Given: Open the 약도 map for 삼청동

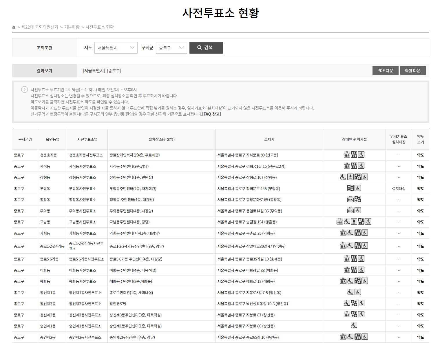Looking at the screenshot, I should 421,177.
